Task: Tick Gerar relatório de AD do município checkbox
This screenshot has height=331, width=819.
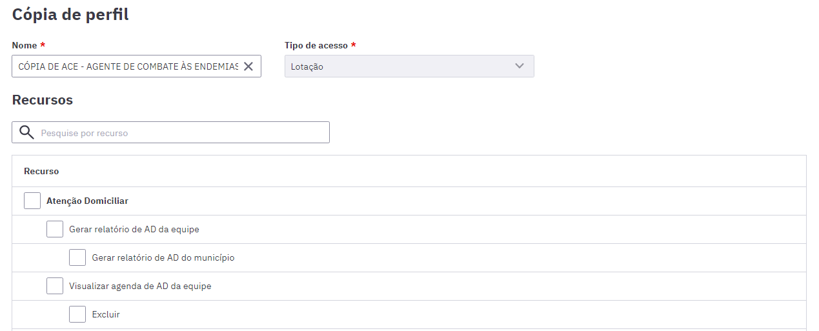Action: tap(77, 257)
